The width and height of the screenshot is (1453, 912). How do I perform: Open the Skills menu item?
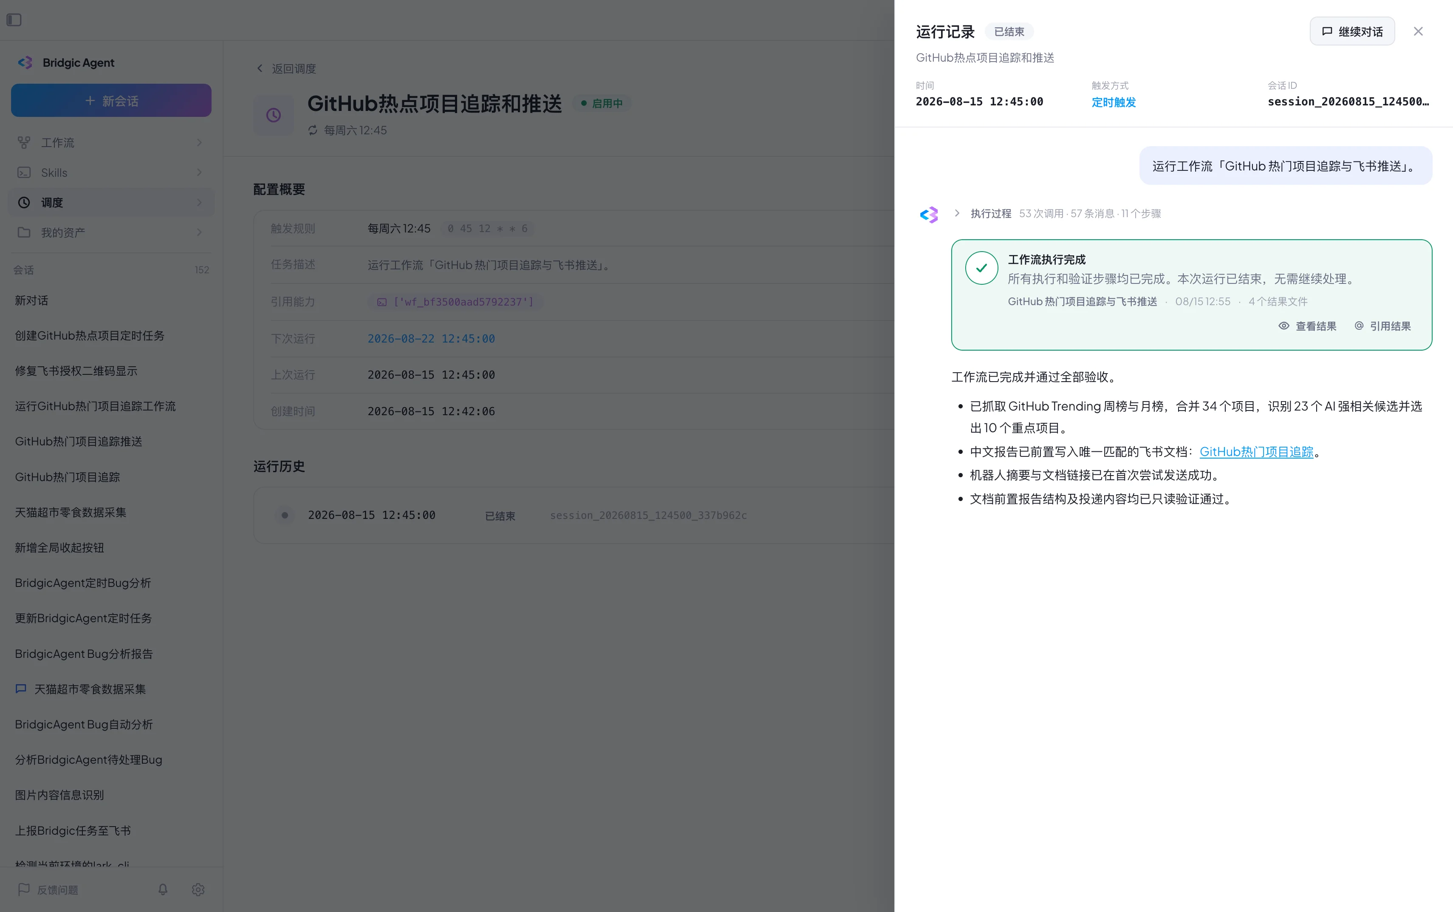tap(111, 173)
